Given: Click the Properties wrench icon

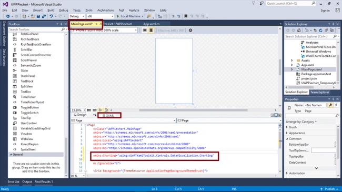Looking at the screenshot, I should tap(330, 105).
